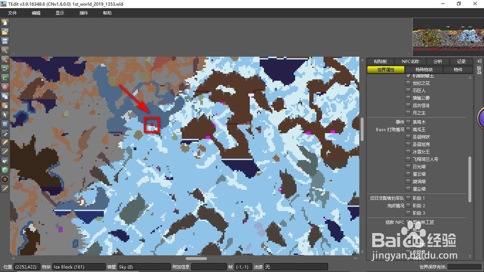Switch to the 特殊物块 tab
Image resolution: width=484 pixels, height=272 pixels.
click(x=424, y=70)
